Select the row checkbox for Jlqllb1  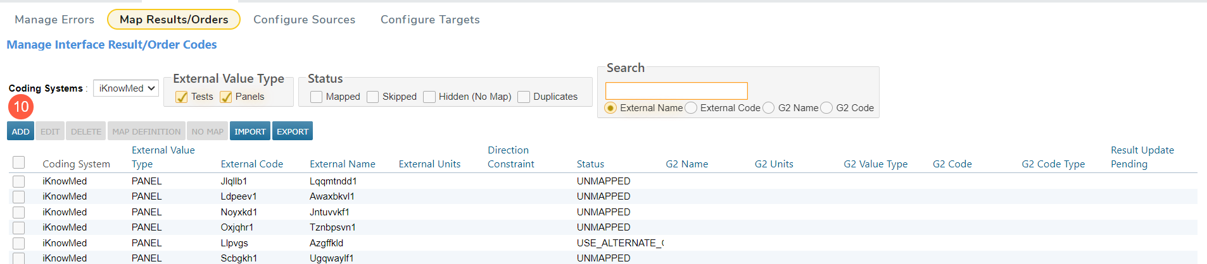(19, 182)
